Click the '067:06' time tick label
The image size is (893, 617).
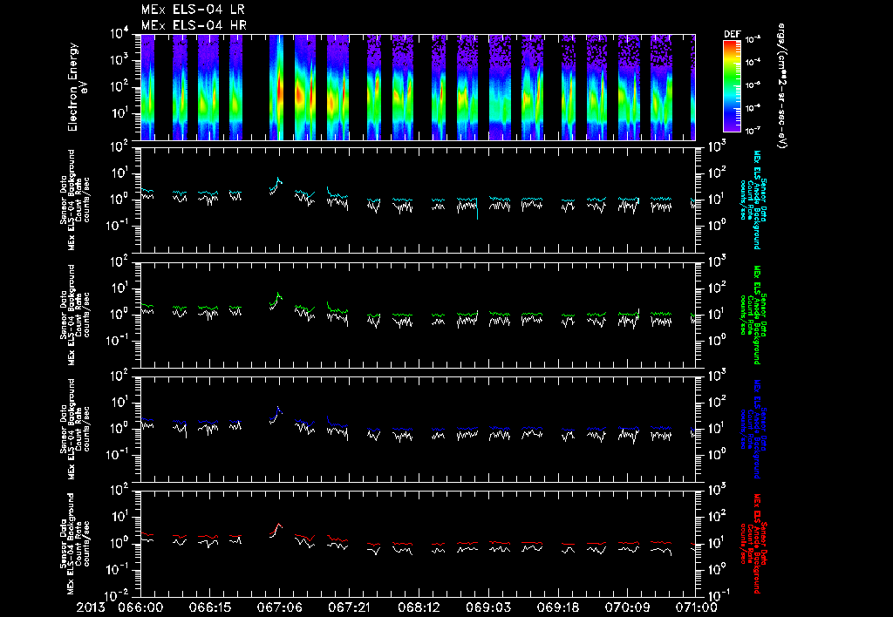click(279, 608)
